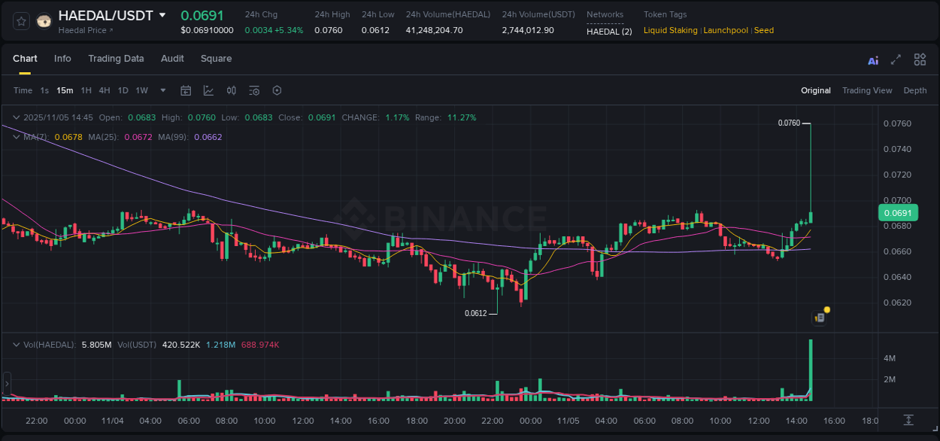Open the widgets layout icon top right
Image resolution: width=940 pixels, height=441 pixels.
tap(920, 59)
